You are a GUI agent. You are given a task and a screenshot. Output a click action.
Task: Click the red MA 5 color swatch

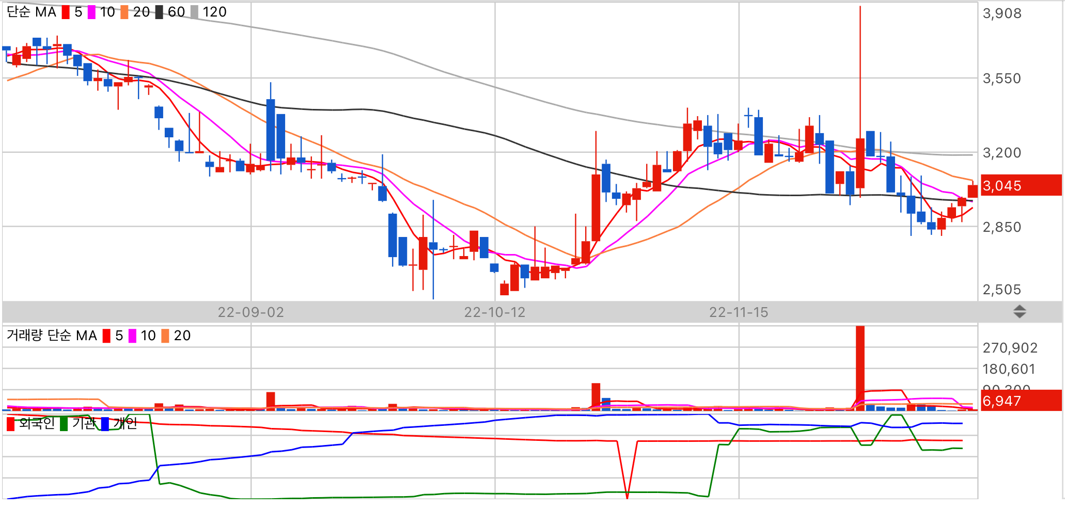click(66, 12)
